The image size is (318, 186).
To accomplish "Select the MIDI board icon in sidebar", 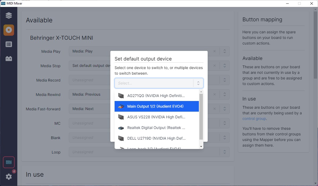I will pos(9,162).
